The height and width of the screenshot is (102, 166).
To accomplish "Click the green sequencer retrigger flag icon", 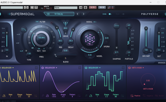I will 86,96.
